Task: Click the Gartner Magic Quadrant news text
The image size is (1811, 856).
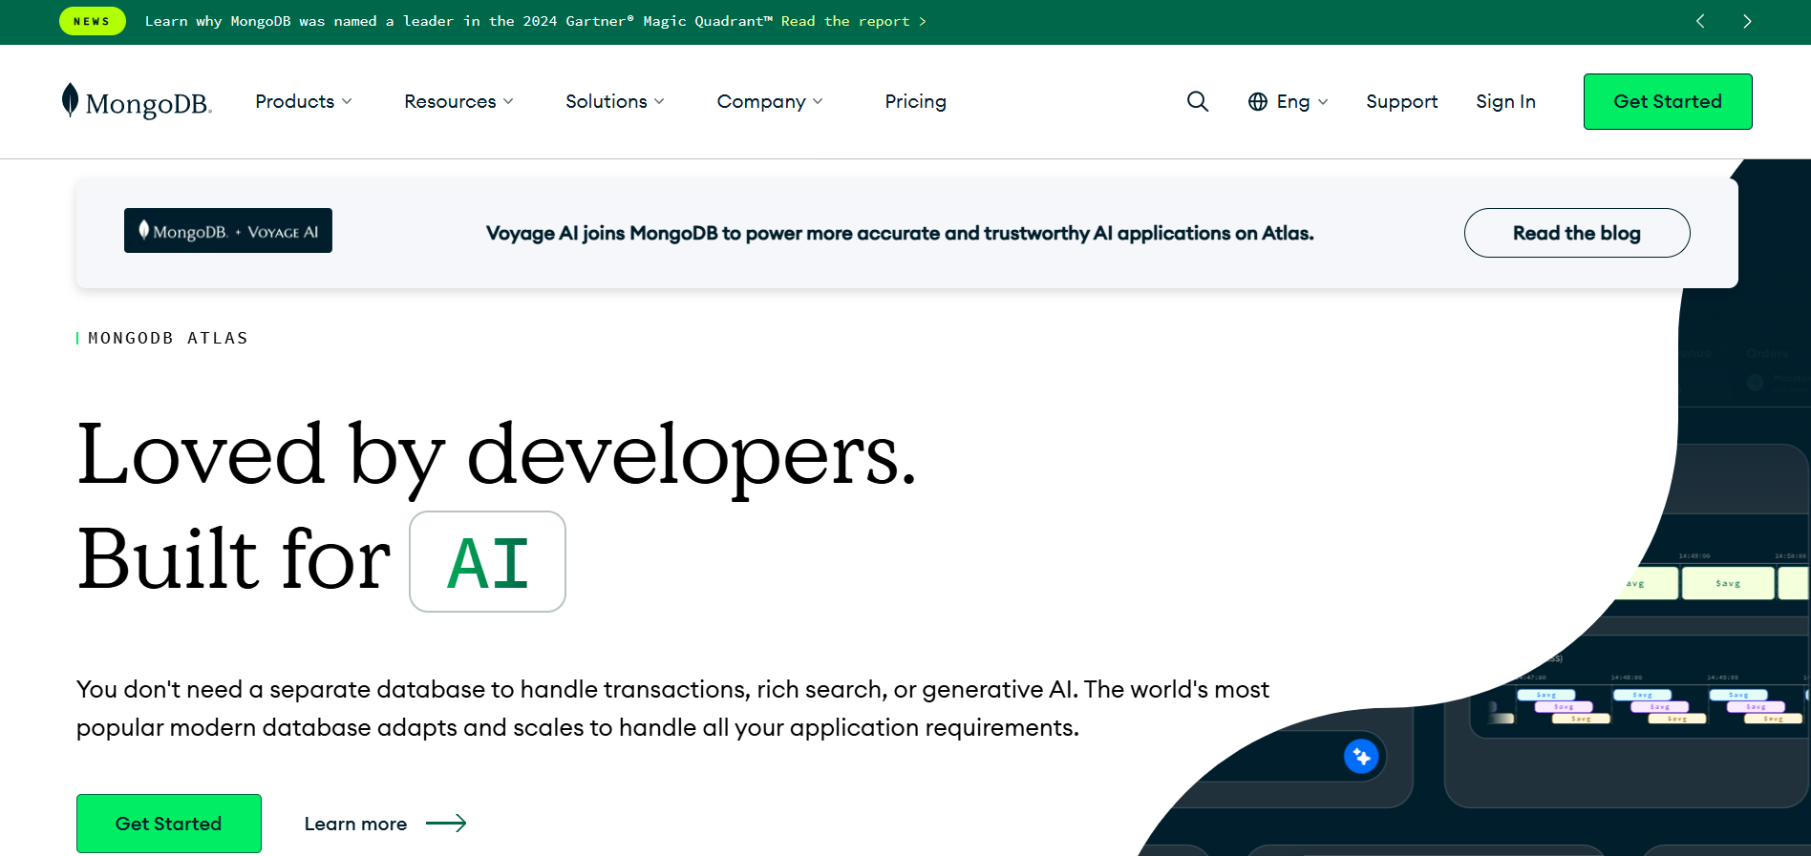Action: (x=458, y=21)
